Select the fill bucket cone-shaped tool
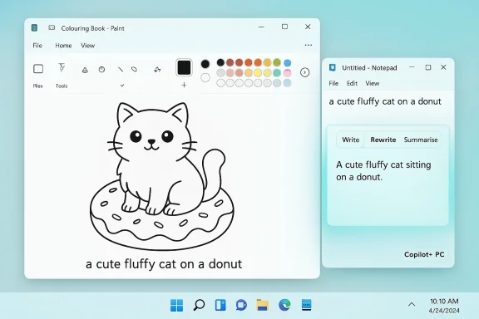Screen dimensions: 479x319 [85, 70]
